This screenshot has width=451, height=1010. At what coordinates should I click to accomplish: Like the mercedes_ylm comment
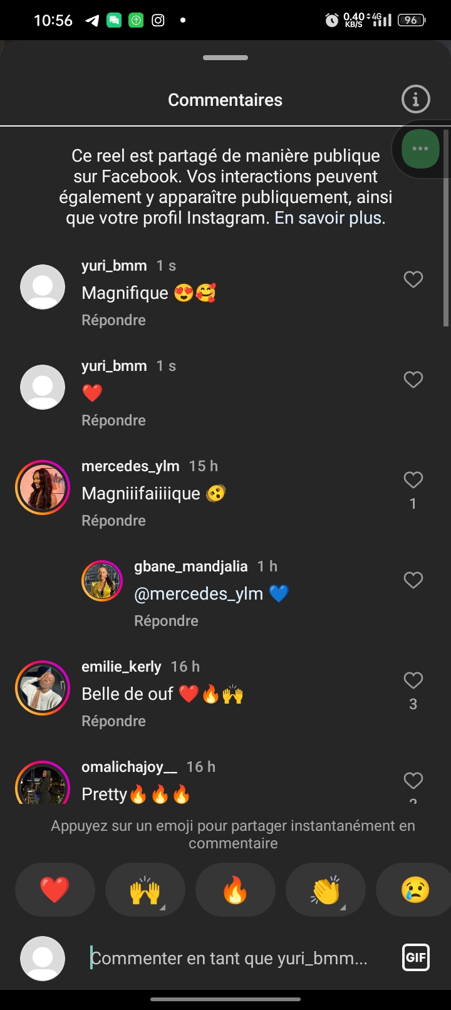[x=413, y=480]
